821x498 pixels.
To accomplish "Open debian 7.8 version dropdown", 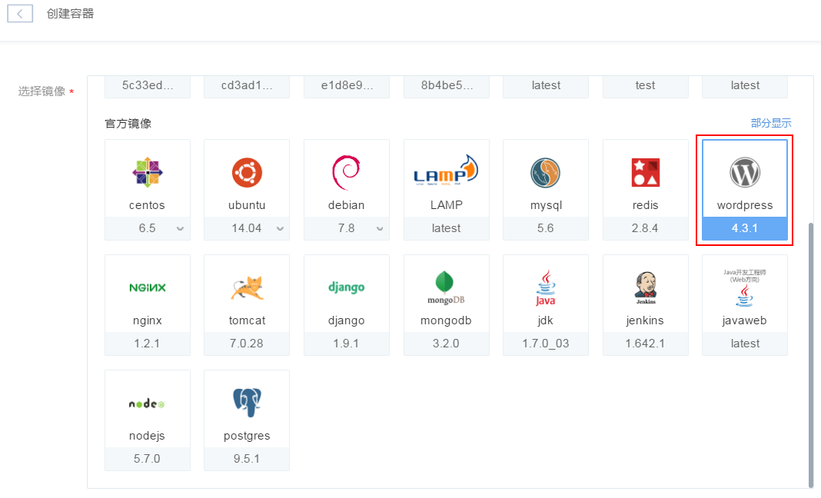I will [379, 228].
